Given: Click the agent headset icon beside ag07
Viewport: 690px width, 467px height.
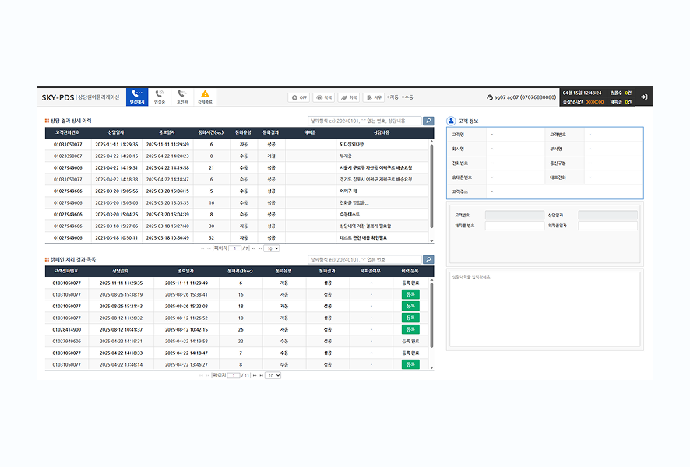Looking at the screenshot, I should [x=490, y=97].
